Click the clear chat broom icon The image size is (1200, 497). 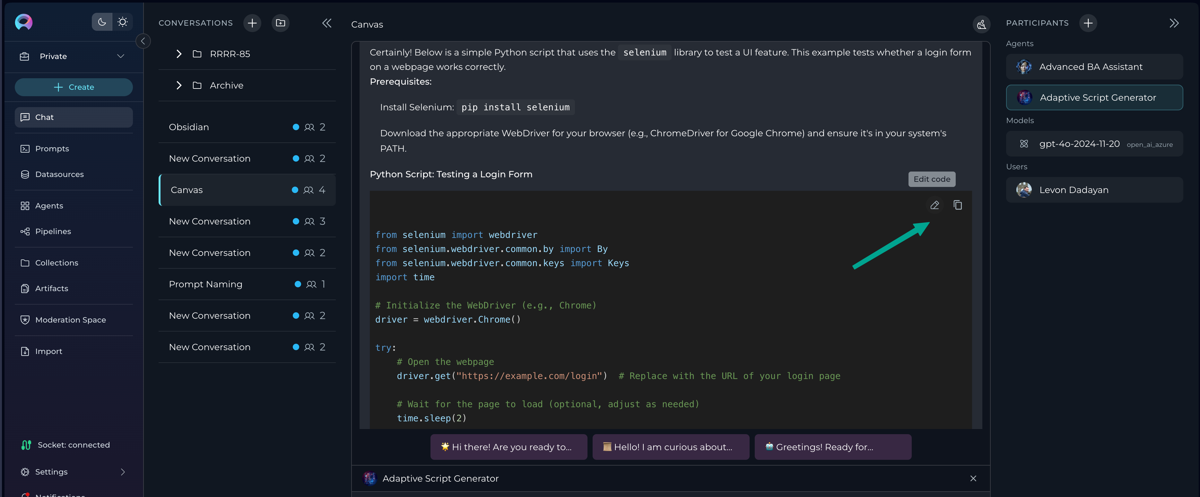point(981,24)
